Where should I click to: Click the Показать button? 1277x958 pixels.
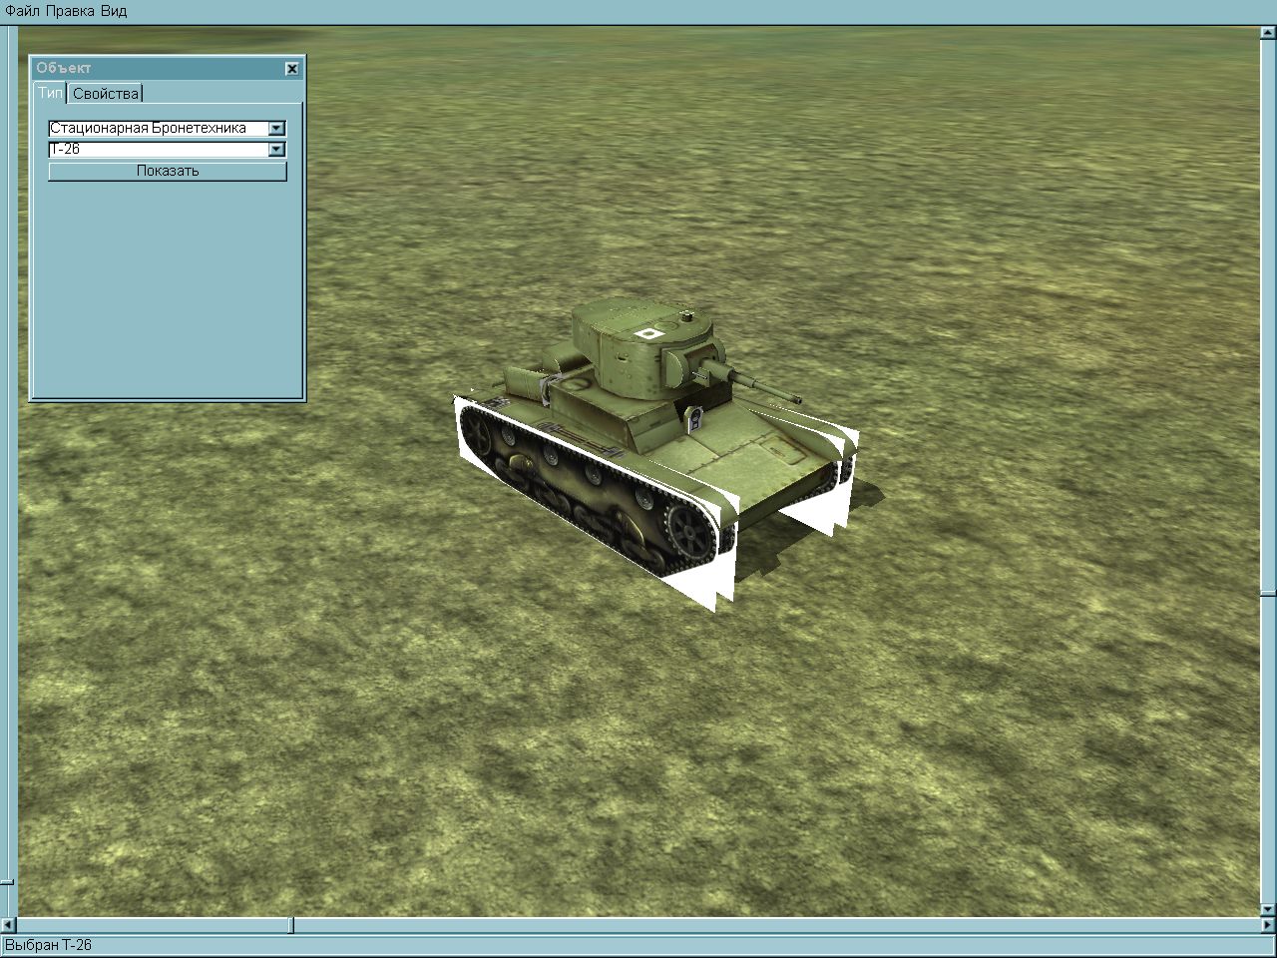tap(168, 171)
